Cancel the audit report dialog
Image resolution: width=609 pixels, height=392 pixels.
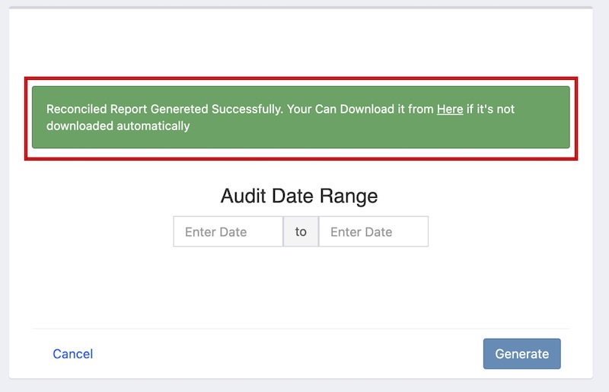73,354
